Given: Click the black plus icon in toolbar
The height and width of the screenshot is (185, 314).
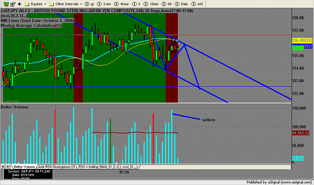Looking at the screenshot, I should click(20, 4).
